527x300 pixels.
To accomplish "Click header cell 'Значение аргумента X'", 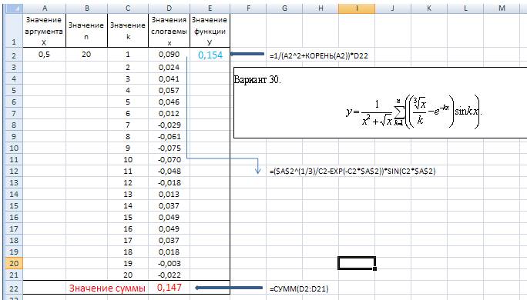I will (x=45, y=31).
